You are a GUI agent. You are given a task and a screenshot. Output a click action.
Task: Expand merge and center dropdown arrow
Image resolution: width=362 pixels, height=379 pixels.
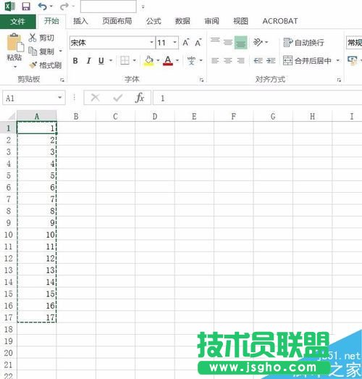[338, 60]
